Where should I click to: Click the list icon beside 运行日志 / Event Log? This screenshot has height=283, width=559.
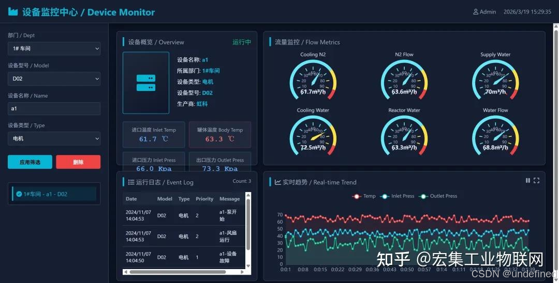(131, 182)
